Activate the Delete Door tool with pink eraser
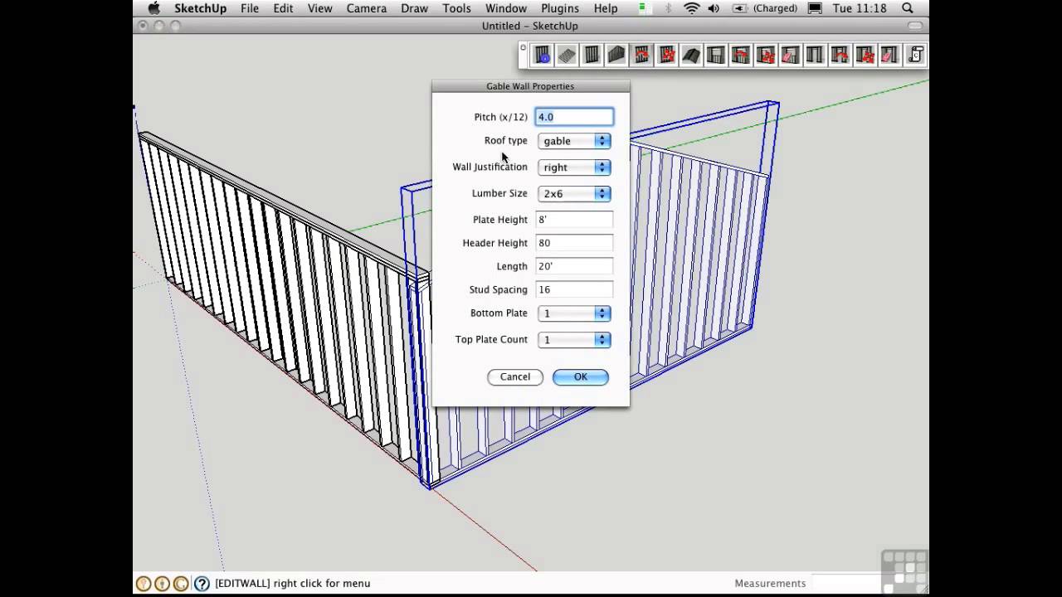This screenshot has width=1062, height=597. 890,56
